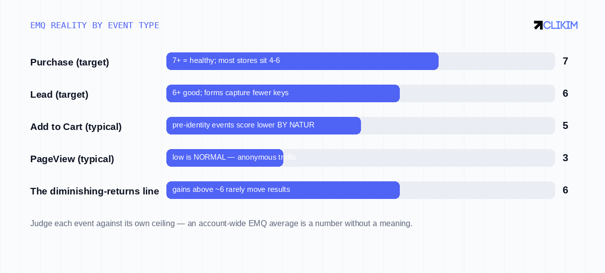The height and width of the screenshot is (273, 605).
Task: Select the Purchase (target) row label
Action: [x=70, y=62]
